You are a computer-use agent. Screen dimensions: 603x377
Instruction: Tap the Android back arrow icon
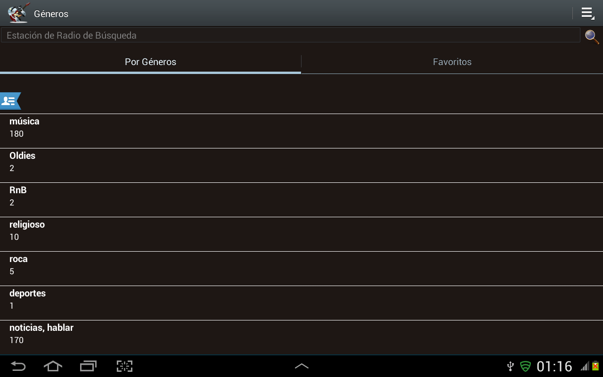point(18,366)
